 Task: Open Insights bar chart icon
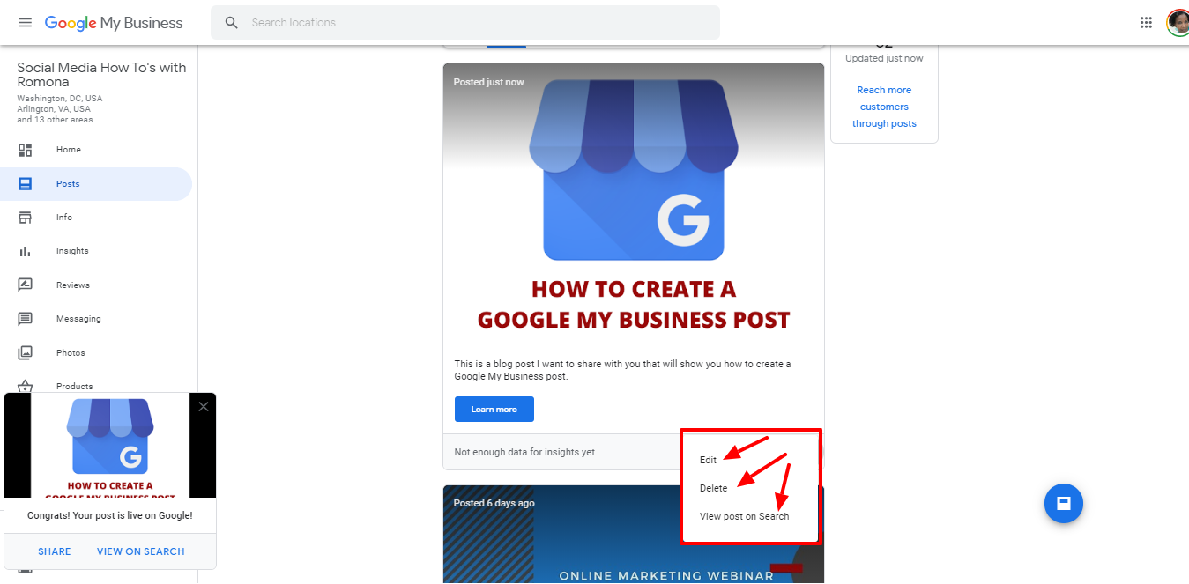[26, 251]
